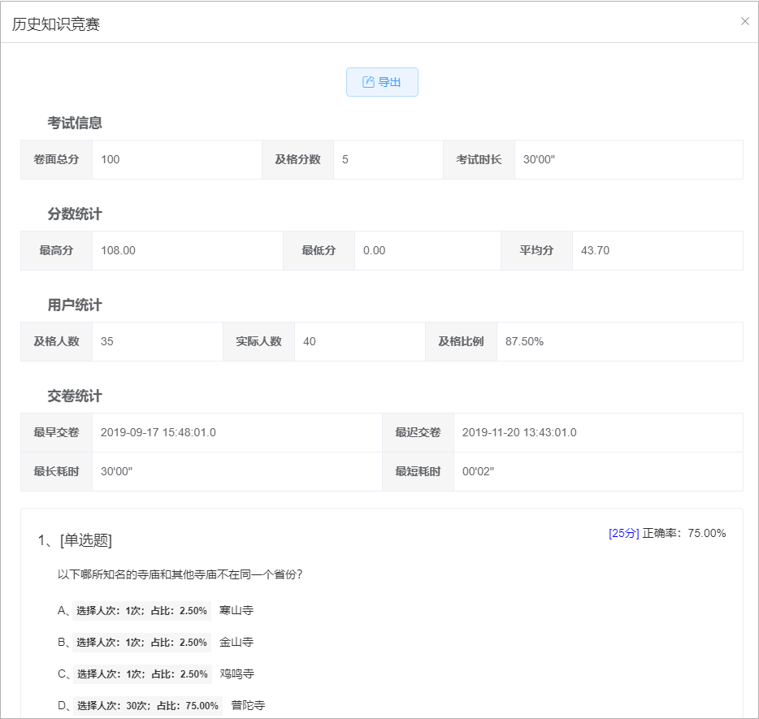
Task: Select the 最早交卷 timestamp value
Action: coord(158,432)
